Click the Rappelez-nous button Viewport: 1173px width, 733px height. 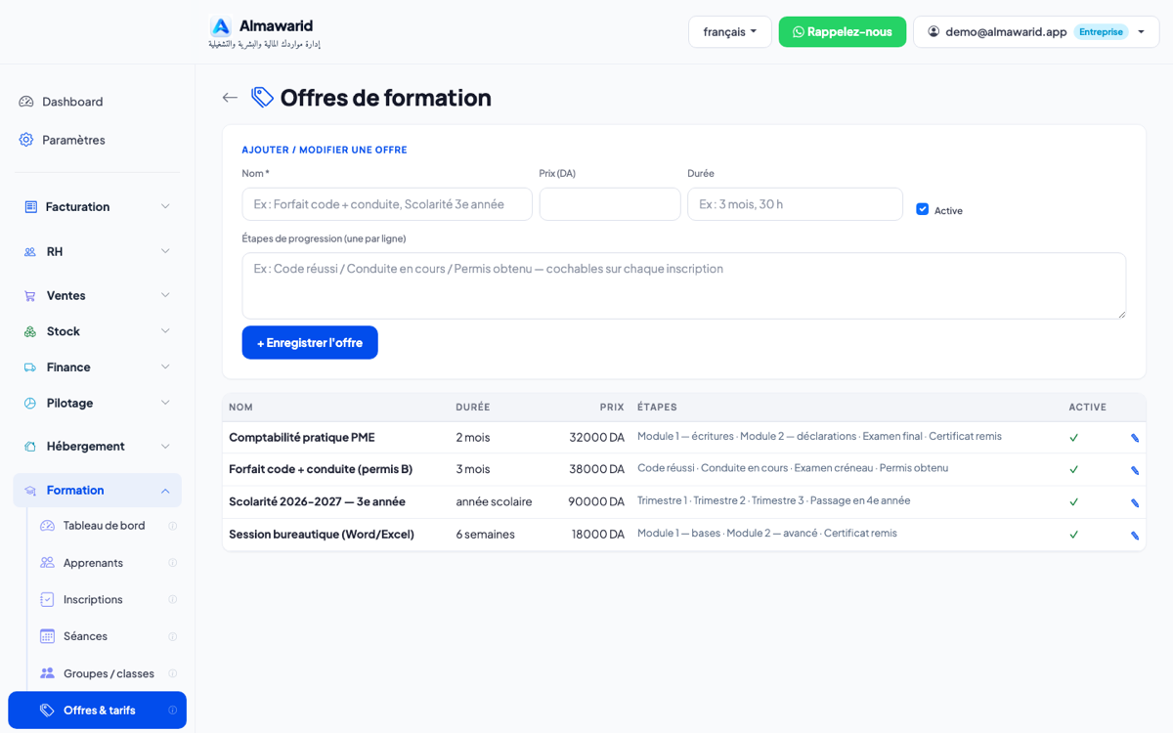843,32
